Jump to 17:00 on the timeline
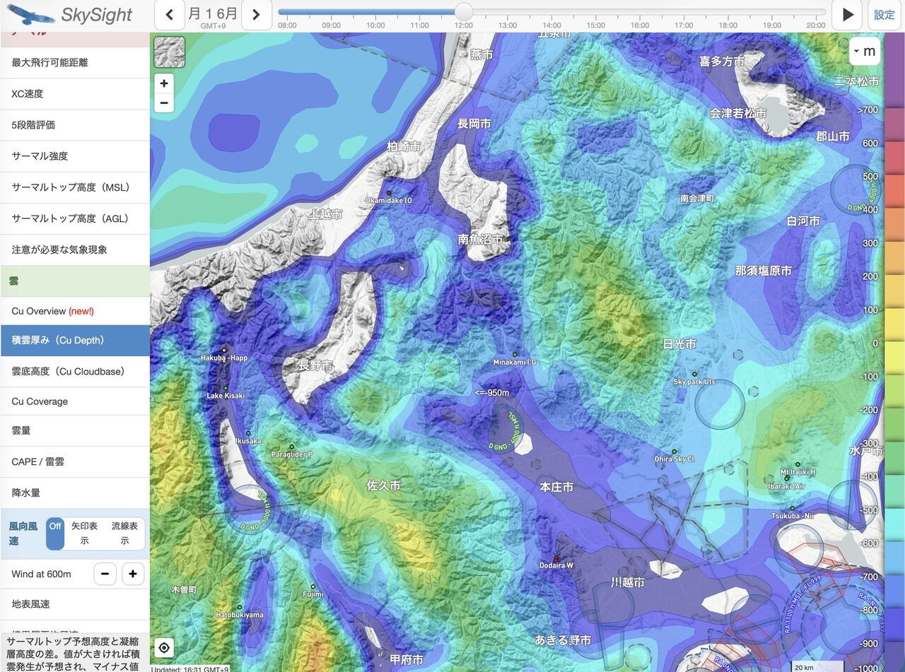This screenshot has width=905, height=672. [x=684, y=25]
